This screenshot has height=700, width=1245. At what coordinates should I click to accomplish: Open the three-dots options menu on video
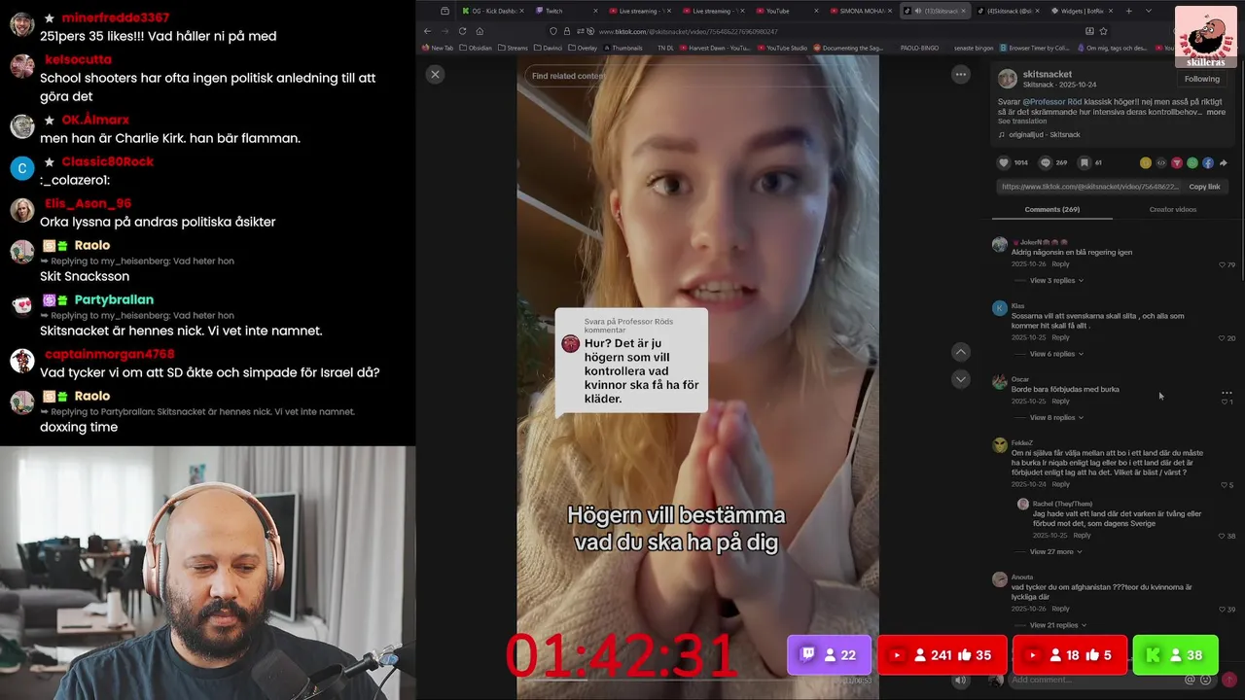tap(960, 74)
